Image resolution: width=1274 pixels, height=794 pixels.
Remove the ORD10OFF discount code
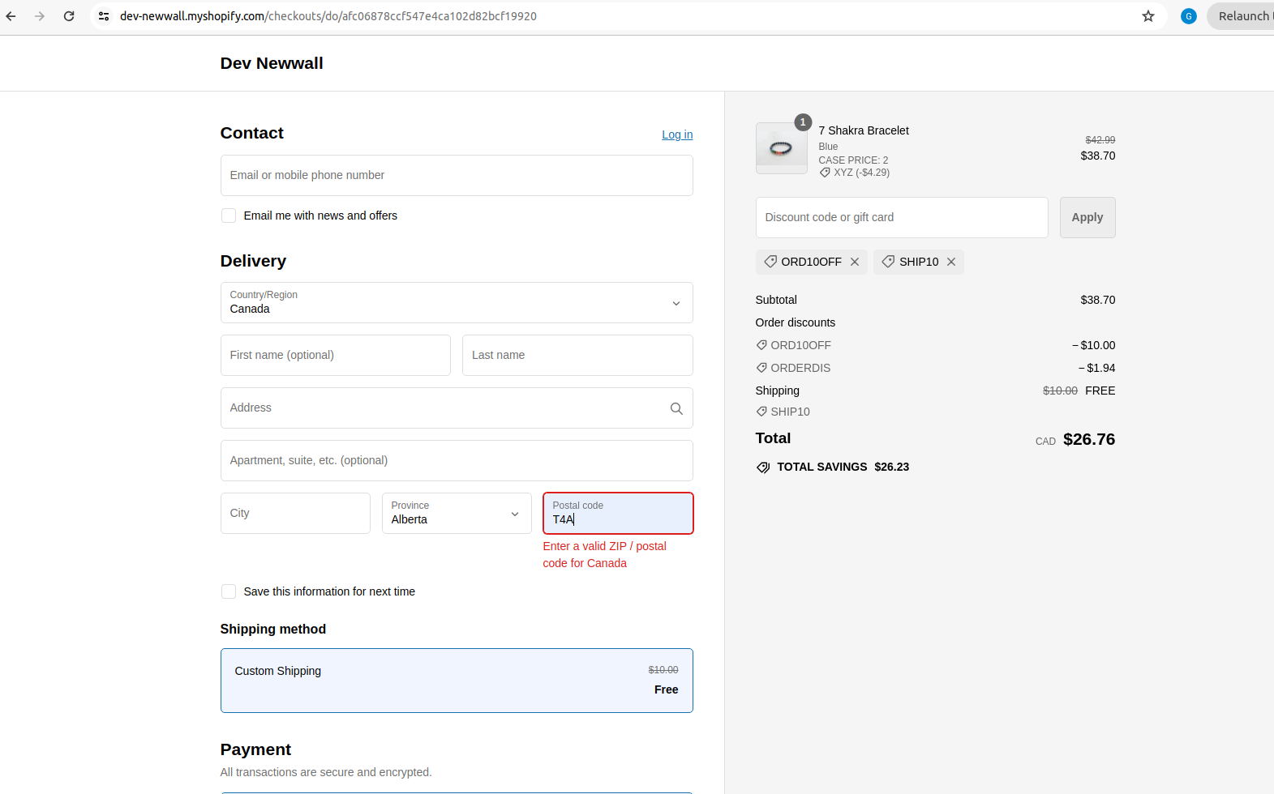tap(854, 262)
